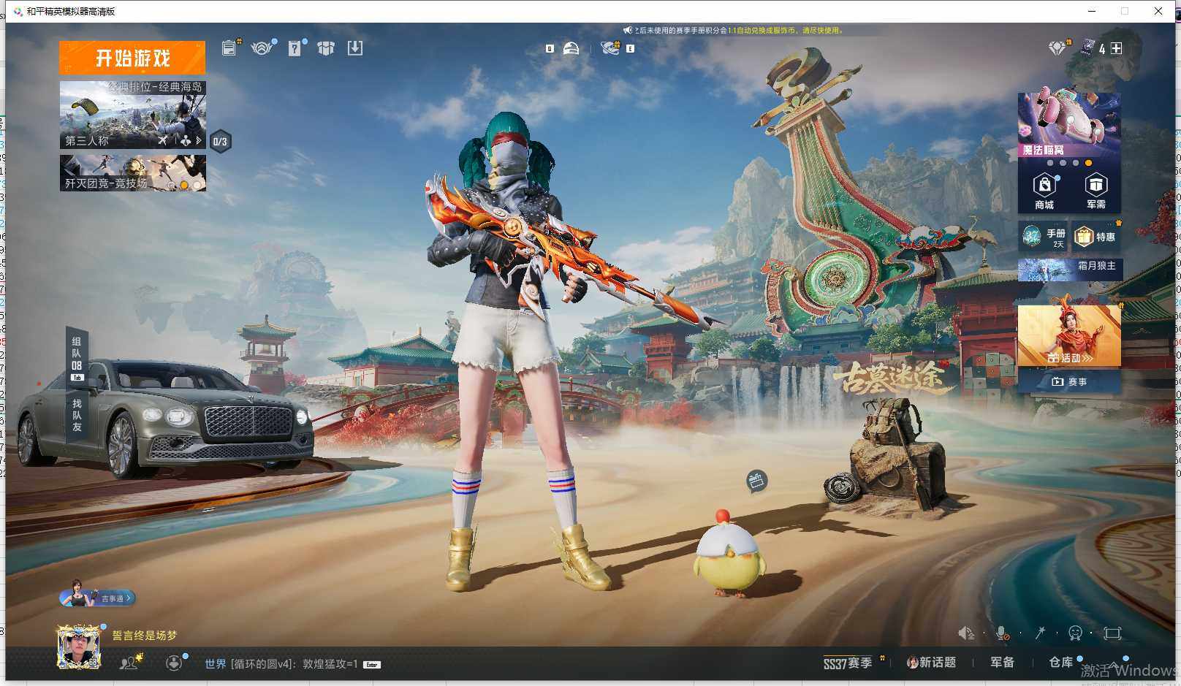
Task: Open the 军备 armory tab
Action: click(1002, 662)
